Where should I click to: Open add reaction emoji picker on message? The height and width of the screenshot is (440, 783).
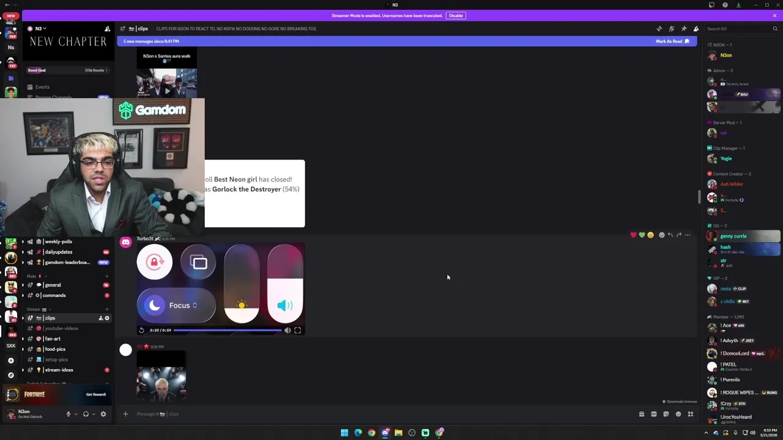(661, 235)
